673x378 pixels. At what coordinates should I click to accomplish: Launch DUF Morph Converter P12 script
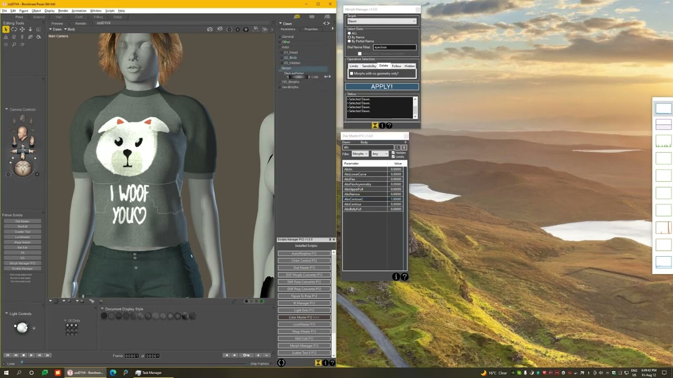pyautogui.click(x=304, y=275)
